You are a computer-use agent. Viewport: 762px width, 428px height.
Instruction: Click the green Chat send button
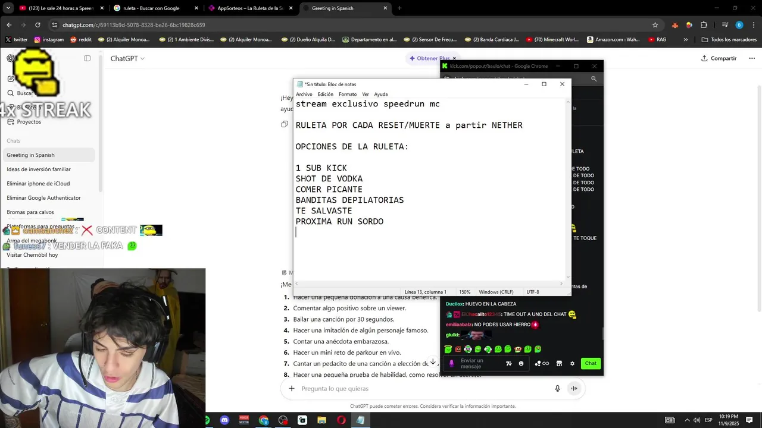pyautogui.click(x=591, y=363)
